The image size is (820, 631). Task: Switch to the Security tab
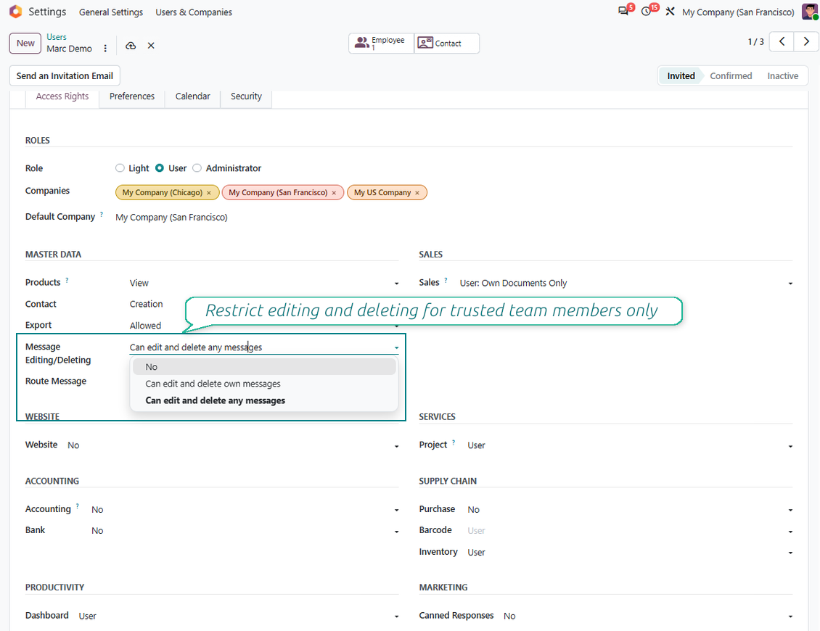tap(246, 96)
